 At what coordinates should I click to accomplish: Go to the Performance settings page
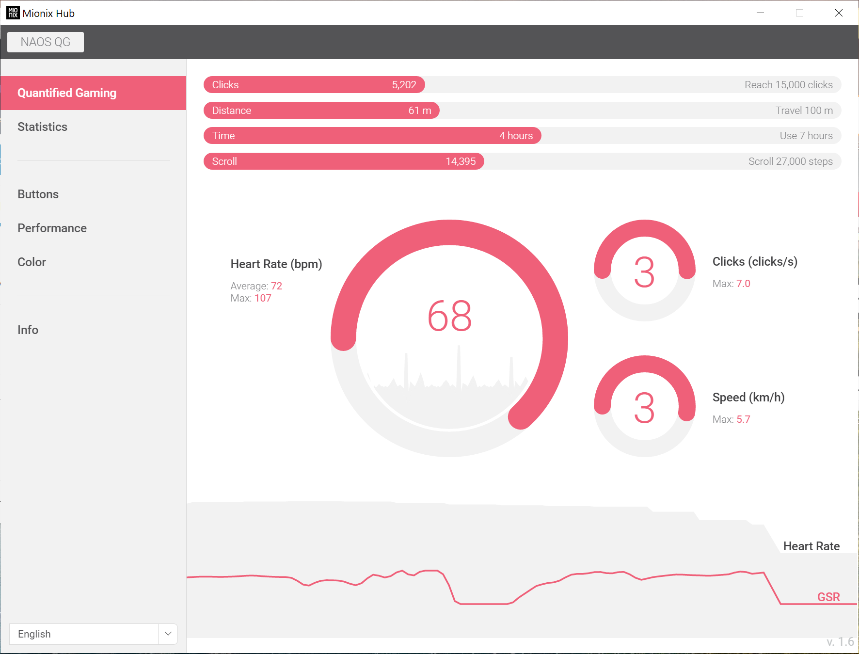click(52, 228)
